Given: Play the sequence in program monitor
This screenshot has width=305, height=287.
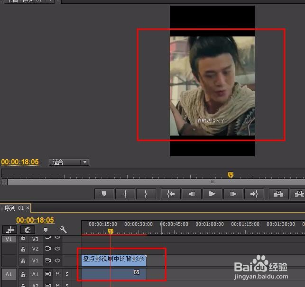Looking at the screenshot, I should 212,194.
